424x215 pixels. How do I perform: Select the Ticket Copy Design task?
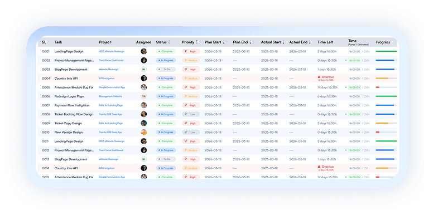(x=68, y=123)
